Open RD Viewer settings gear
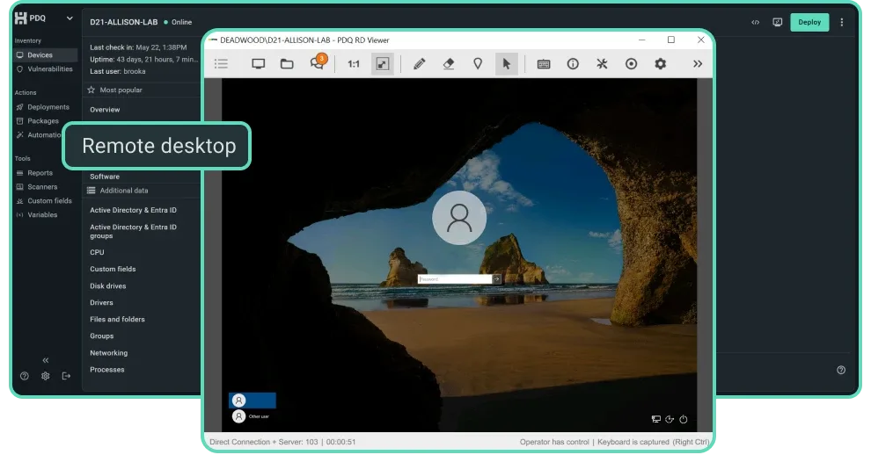 (660, 64)
